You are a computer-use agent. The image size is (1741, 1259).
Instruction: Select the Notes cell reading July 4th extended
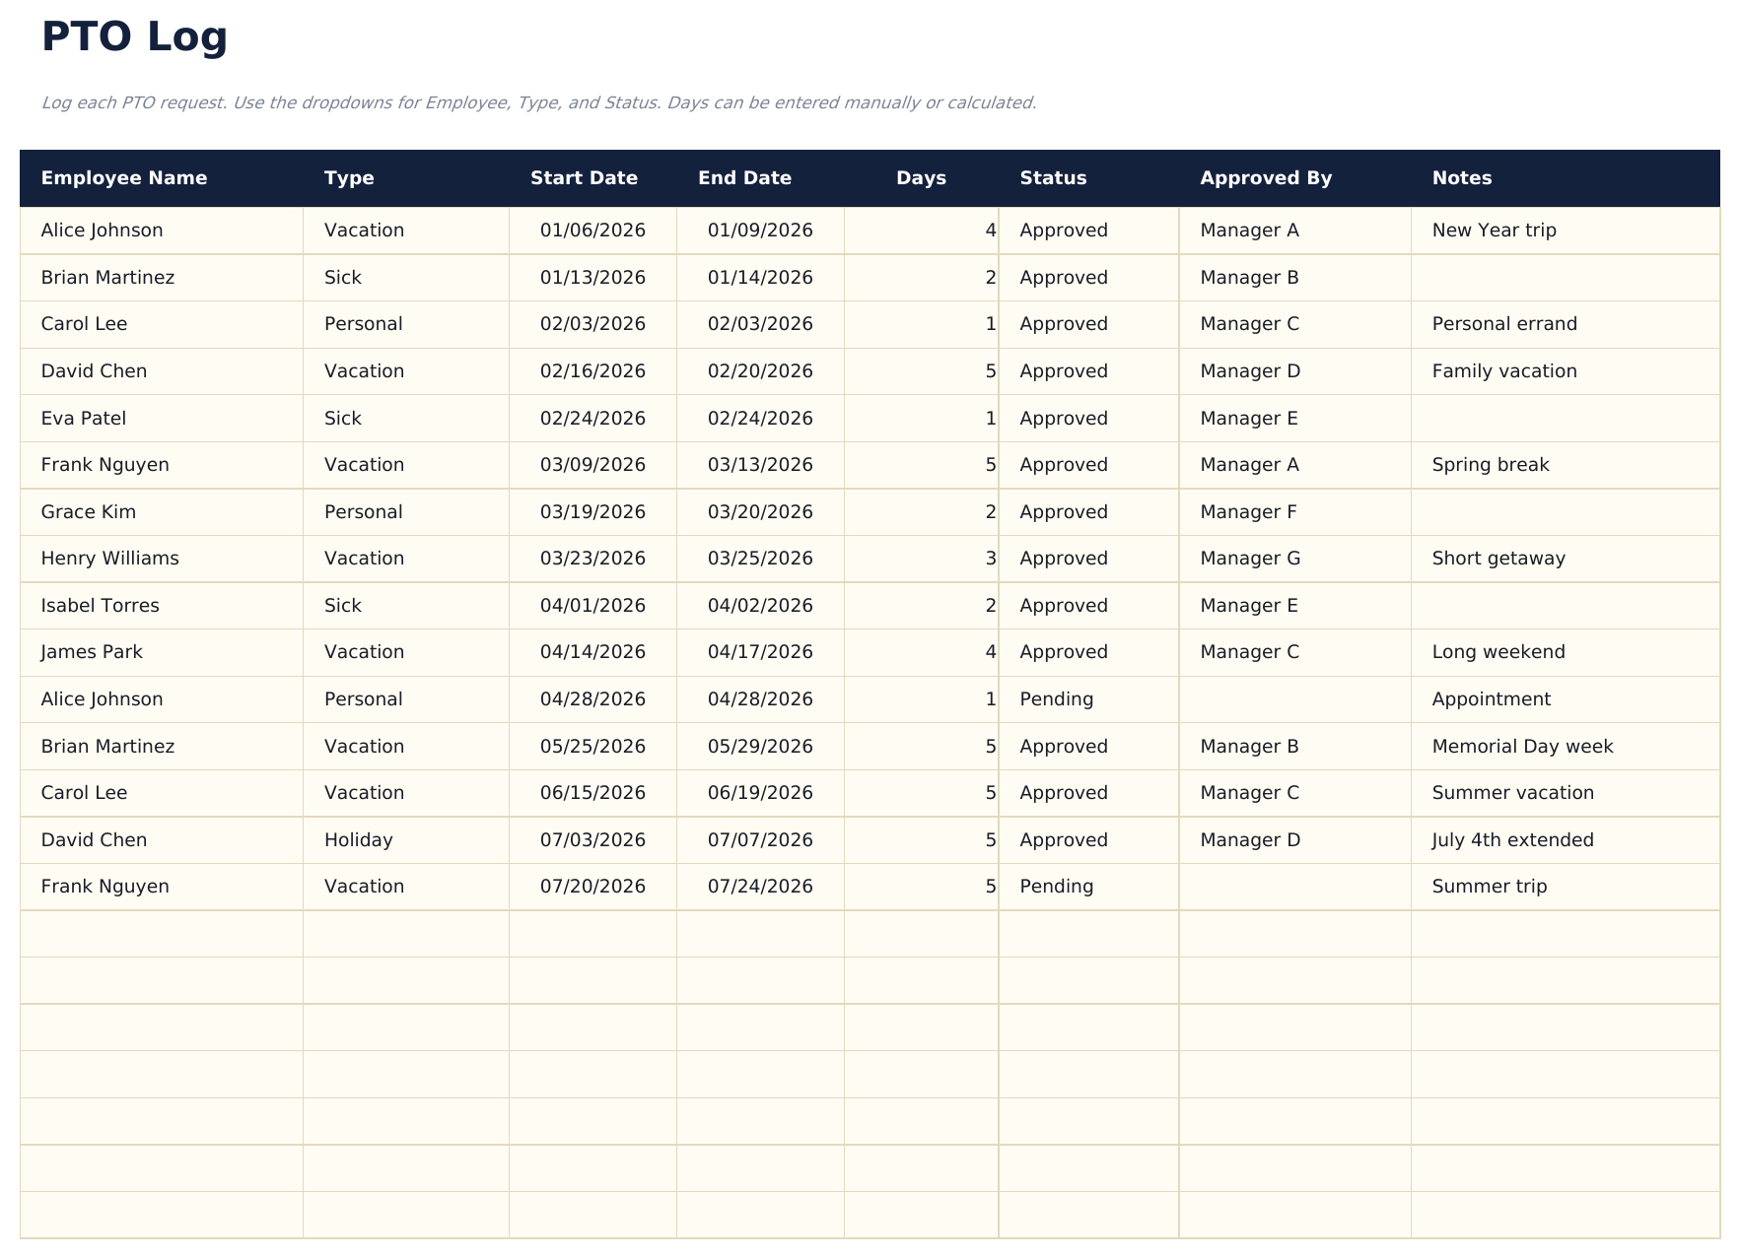click(1512, 839)
